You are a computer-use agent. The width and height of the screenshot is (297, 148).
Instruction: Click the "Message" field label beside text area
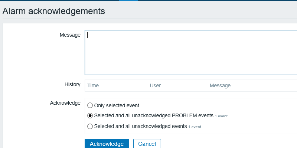click(70, 35)
